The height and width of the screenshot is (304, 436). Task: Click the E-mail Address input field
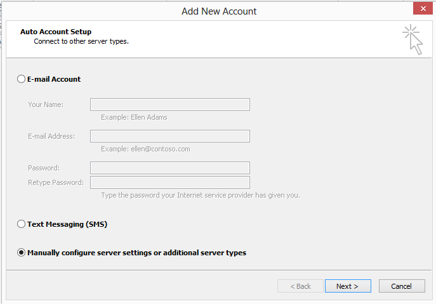[x=170, y=136]
